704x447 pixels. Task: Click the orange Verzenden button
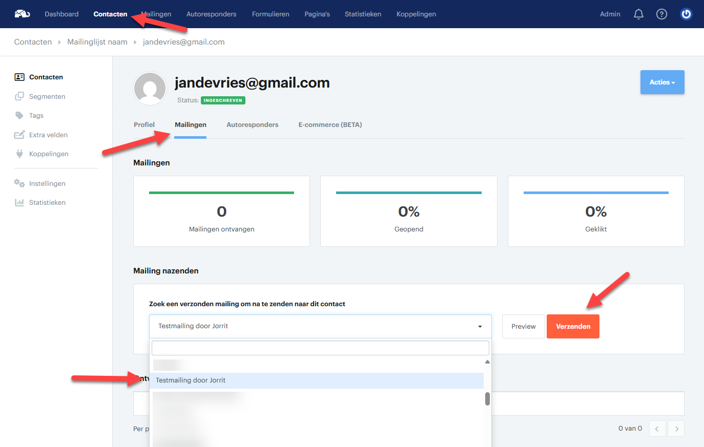(x=573, y=326)
